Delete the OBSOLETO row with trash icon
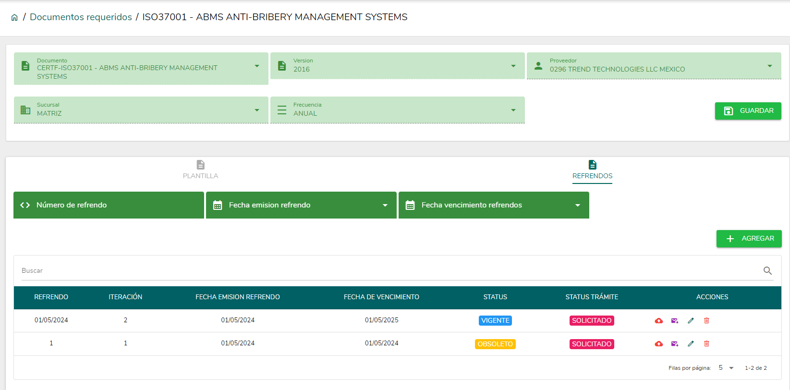Image resolution: width=790 pixels, height=390 pixels. pyautogui.click(x=706, y=344)
